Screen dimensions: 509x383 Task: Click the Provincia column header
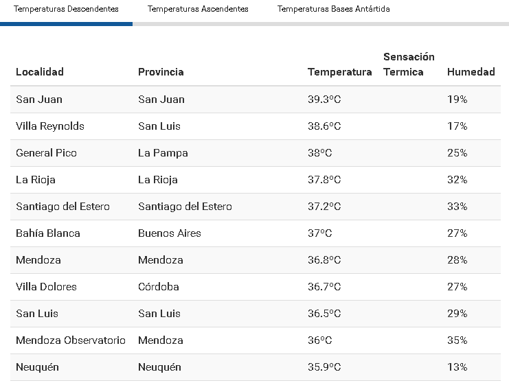pyautogui.click(x=161, y=71)
